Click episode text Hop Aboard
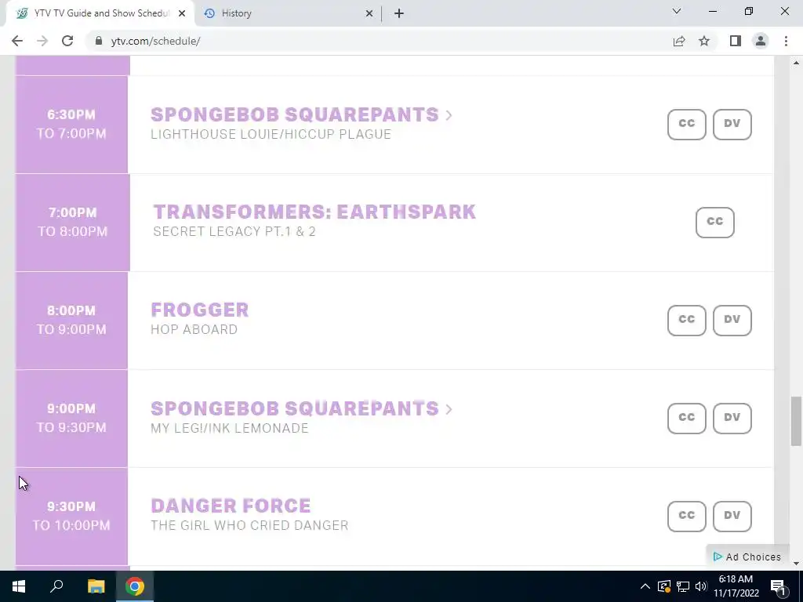The width and height of the screenshot is (803, 602). click(194, 329)
